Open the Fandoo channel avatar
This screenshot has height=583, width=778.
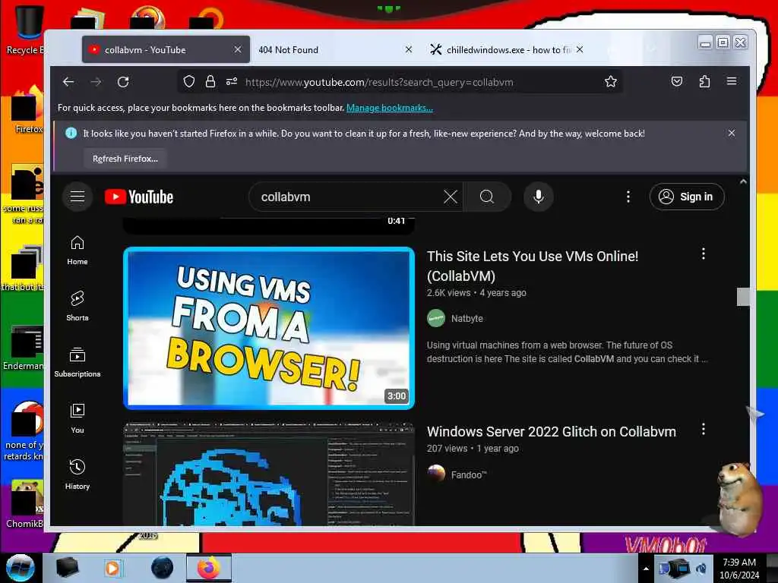436,474
